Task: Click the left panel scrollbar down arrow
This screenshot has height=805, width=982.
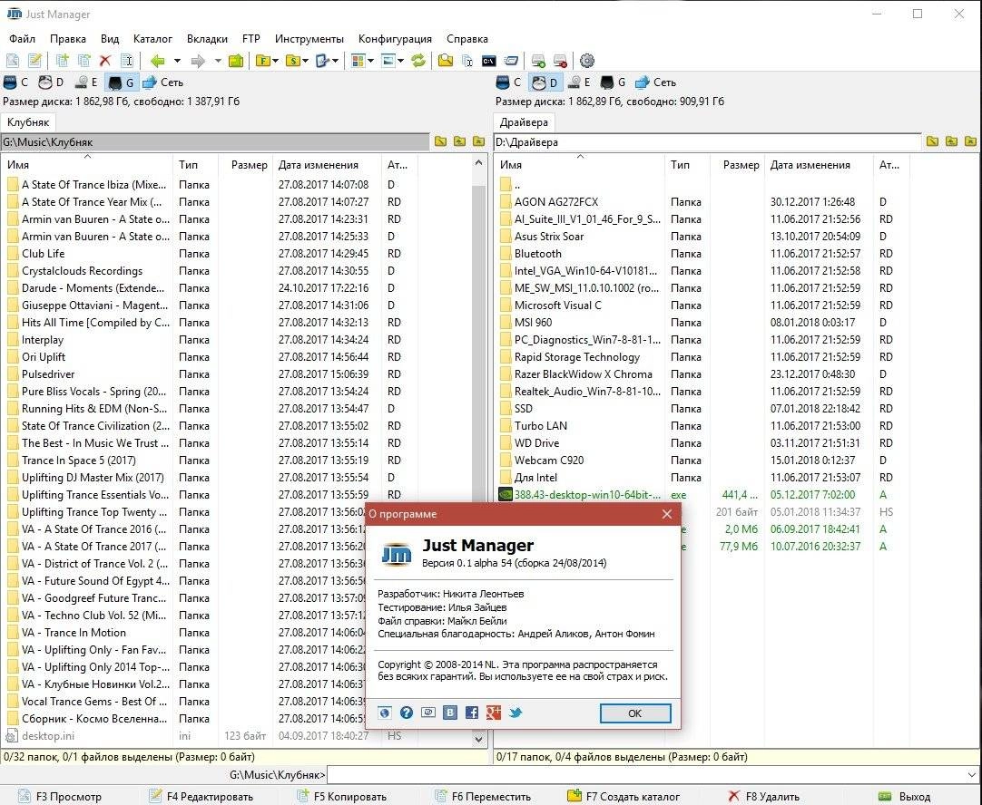Action: tap(479, 739)
